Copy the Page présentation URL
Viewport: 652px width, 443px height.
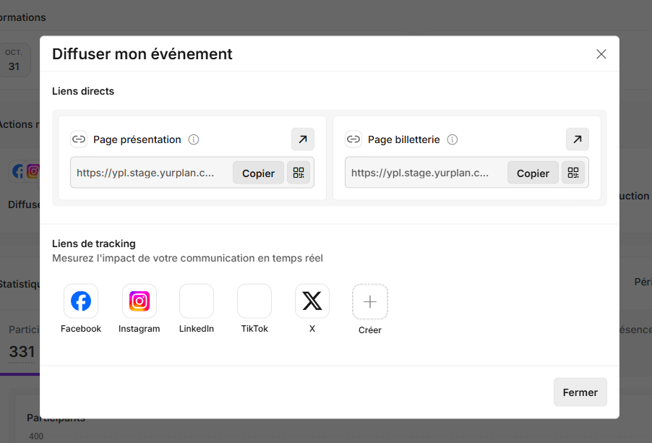[x=258, y=173]
